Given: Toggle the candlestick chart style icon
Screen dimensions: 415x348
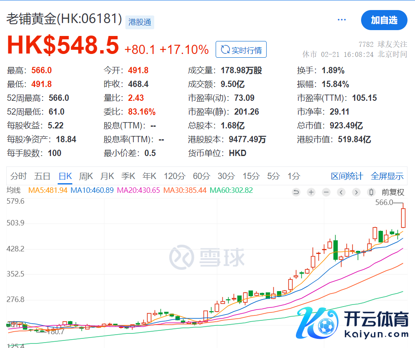Looking at the screenshot, I should click(371, 192).
